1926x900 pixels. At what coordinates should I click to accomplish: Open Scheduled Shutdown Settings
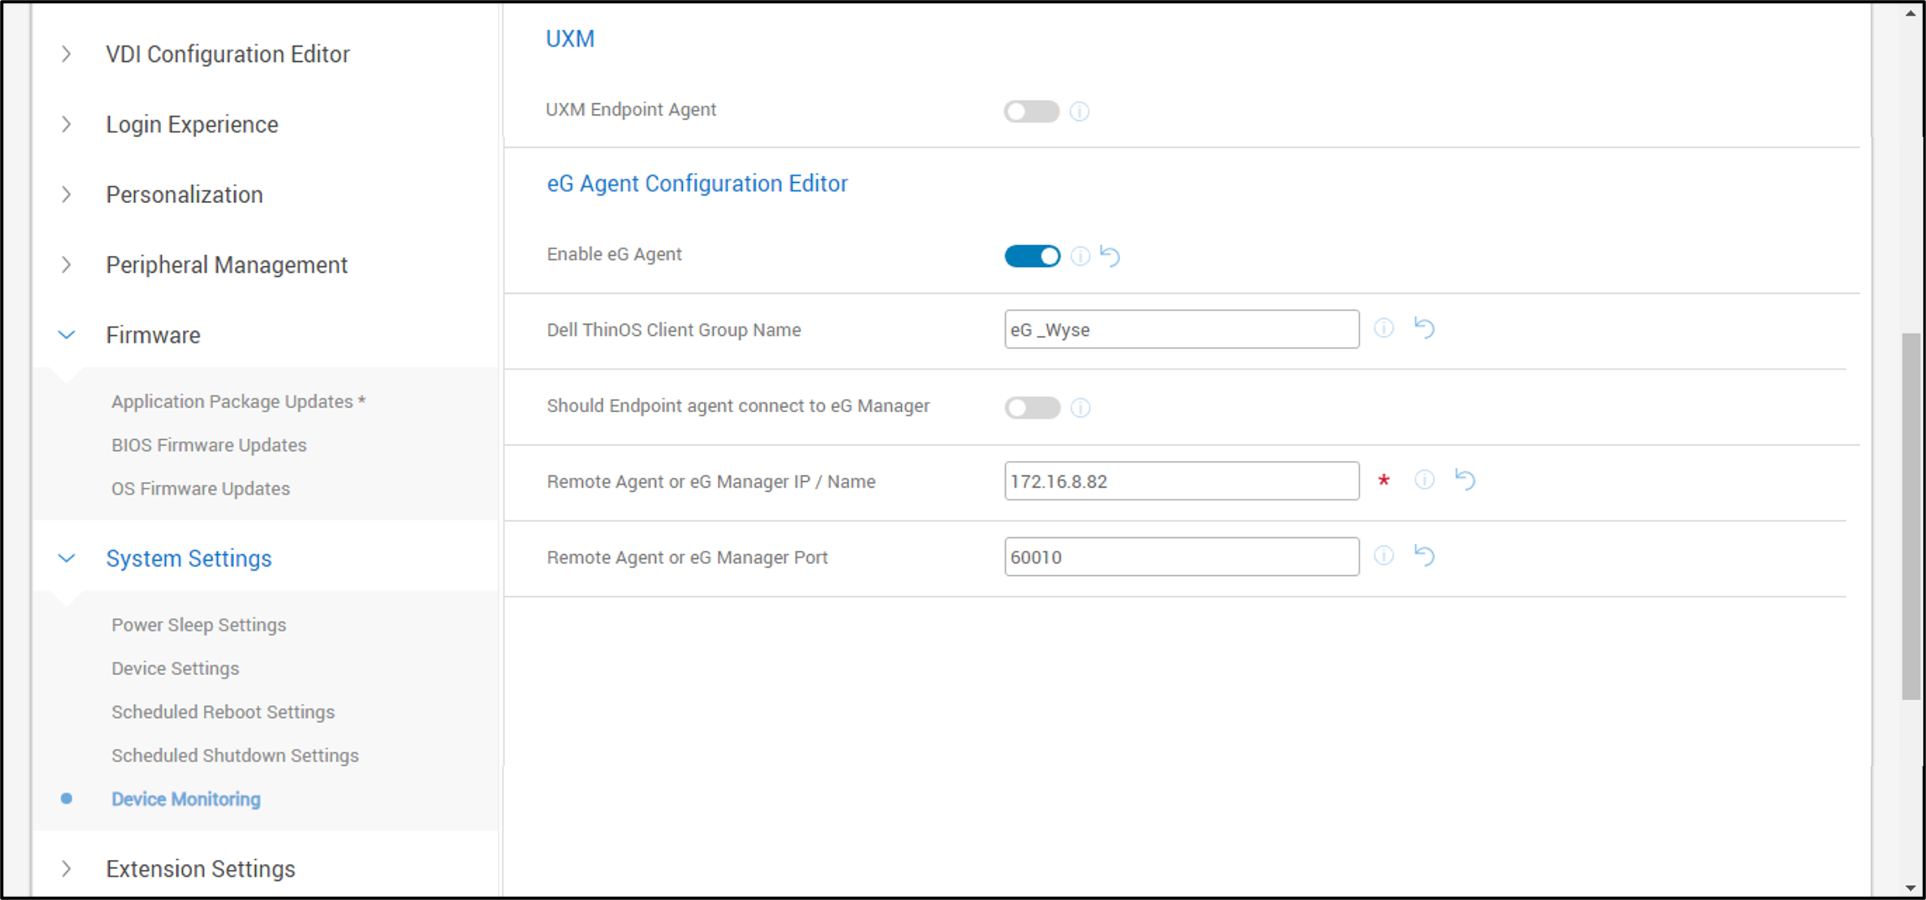235,755
